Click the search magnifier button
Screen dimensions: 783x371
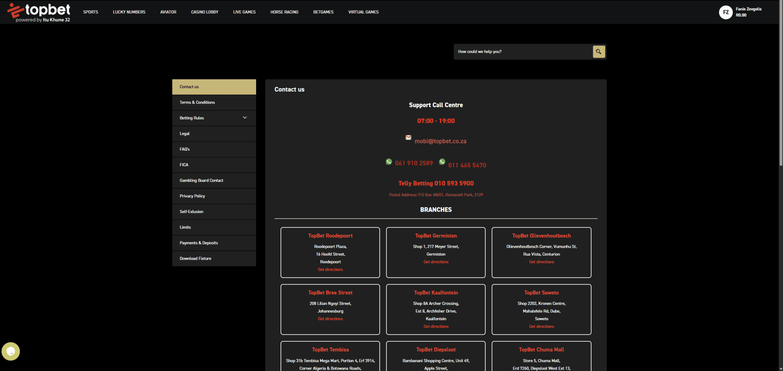[x=599, y=52]
